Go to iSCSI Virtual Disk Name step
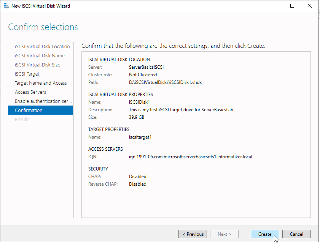320x243 pixels. 40,55
